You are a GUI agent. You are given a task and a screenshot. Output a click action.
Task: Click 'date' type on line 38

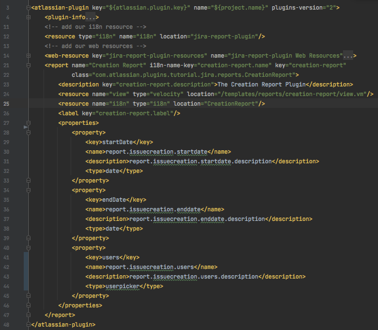(112, 229)
